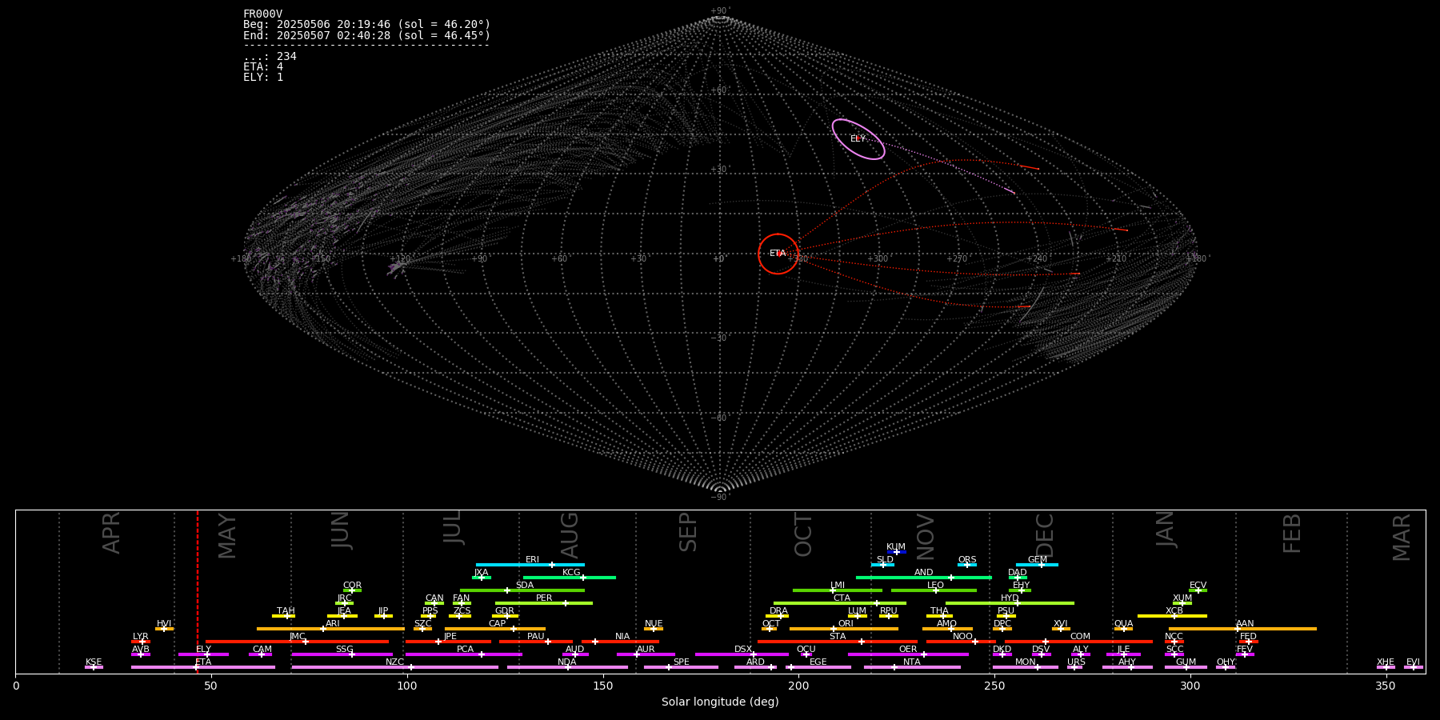Screen dimensions: 1440x720
Task: Click the JPE shower label in timeline
Action: click(x=450, y=637)
